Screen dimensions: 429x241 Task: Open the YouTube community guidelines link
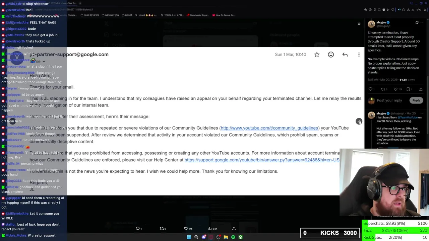[x=269, y=128]
